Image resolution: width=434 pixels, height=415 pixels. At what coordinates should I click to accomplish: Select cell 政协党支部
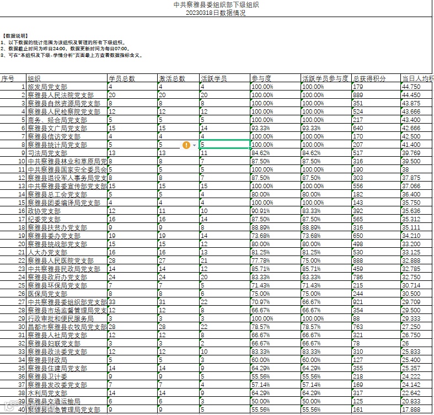tap(67, 211)
